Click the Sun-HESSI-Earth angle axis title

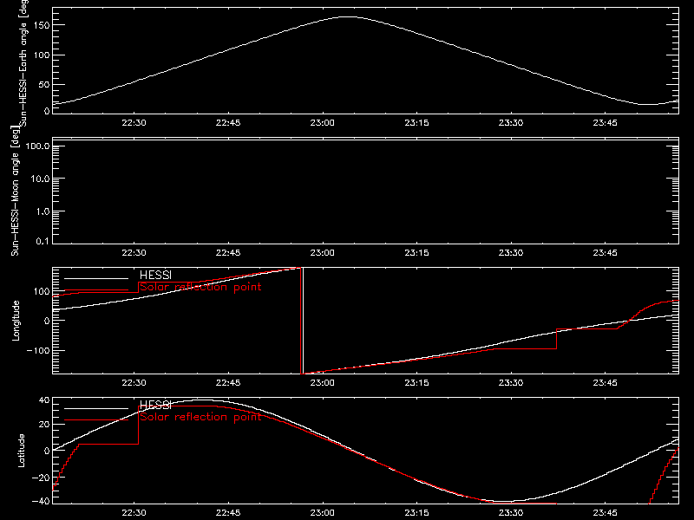point(23,62)
